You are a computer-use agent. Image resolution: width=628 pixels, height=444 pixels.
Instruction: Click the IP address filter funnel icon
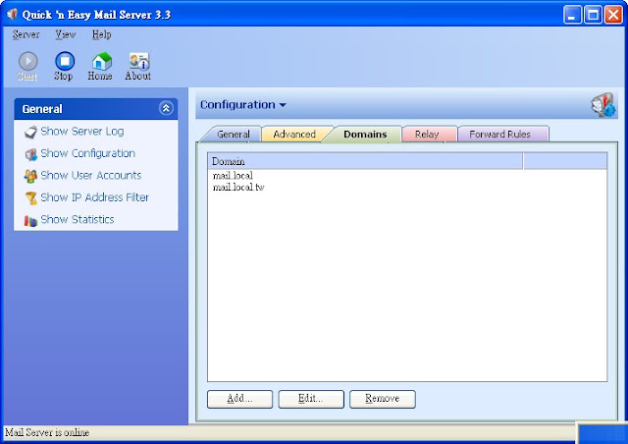point(30,198)
